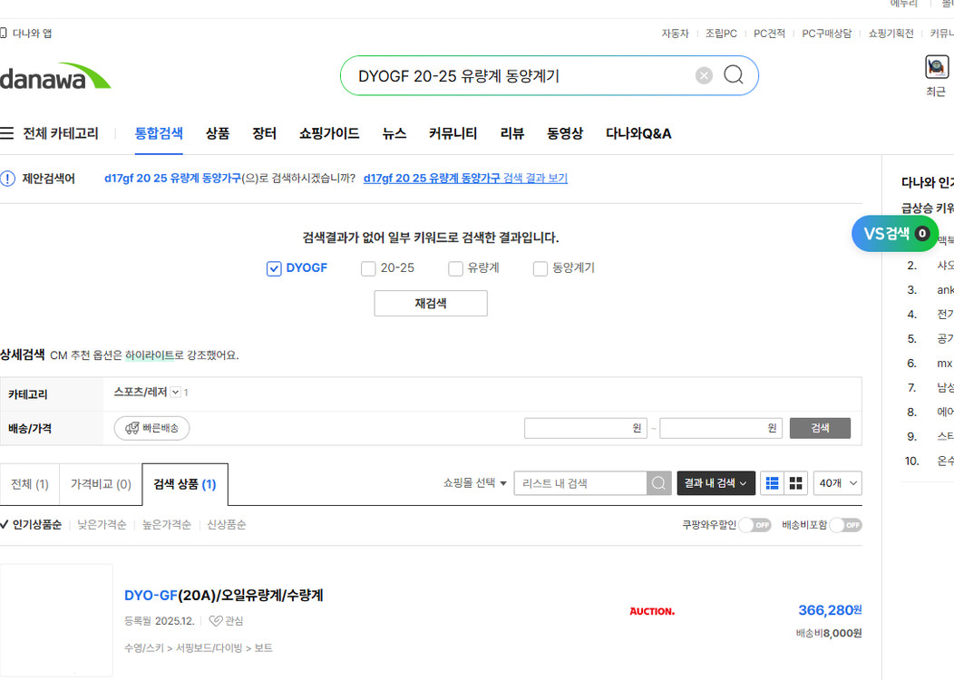Sort by 인기상품순

point(36,525)
